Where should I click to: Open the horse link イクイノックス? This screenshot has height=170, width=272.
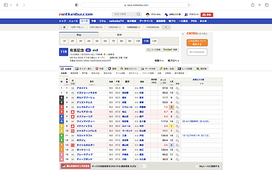coord(84,126)
